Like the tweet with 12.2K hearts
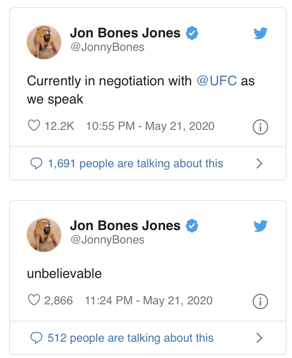The width and height of the screenshot is (292, 358). (x=34, y=126)
